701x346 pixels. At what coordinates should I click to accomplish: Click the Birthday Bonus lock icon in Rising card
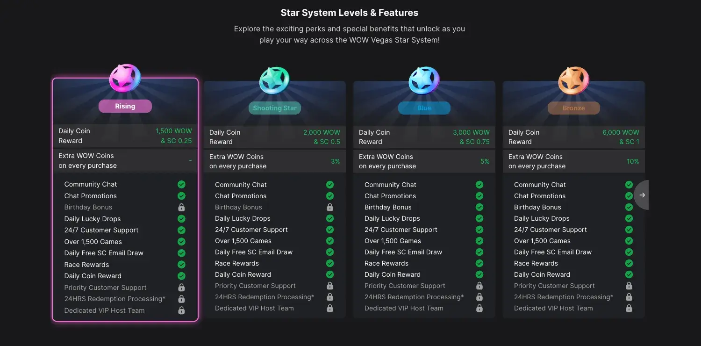(181, 207)
